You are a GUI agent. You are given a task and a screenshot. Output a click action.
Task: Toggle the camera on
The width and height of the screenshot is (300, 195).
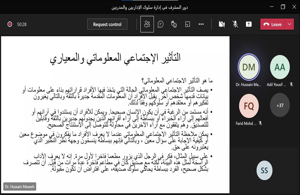(222, 24)
